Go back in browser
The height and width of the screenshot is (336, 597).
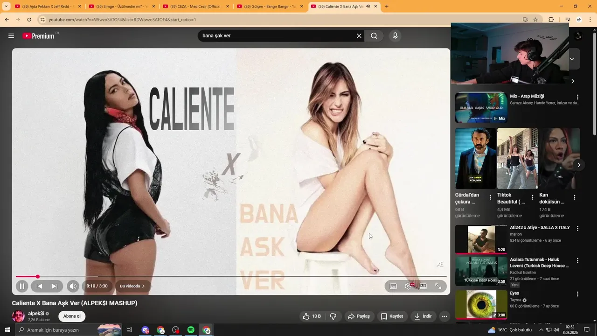(7, 20)
